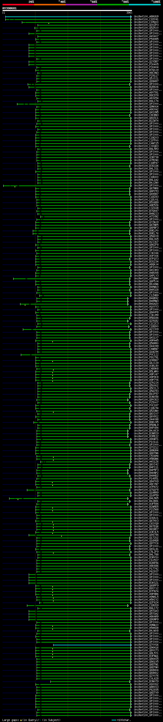Image resolution: width=163 pixels, height=722 pixels.
Task: Open UniRef100_P25007 from the list
Action: [146, 403]
